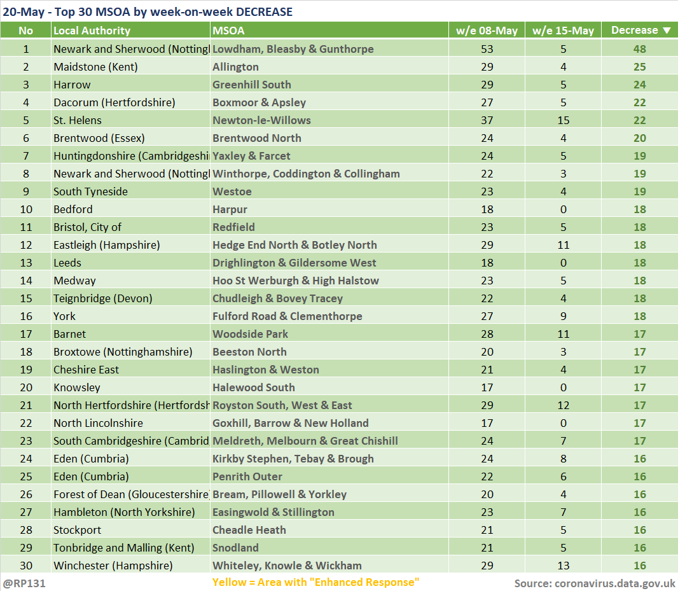
Task: Select the Lowdham, Bleasby & Gunthorpe cell
Action: 293,49
